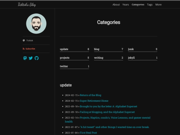
Task: Open Failing at blogging post
Action: pyautogui.click(x=107, y=112)
